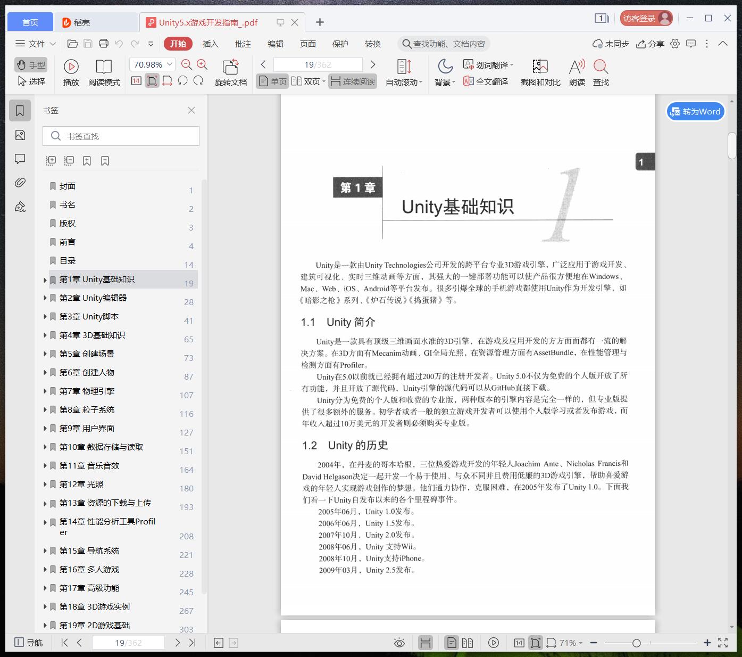Open bookmarks panel icon in sidebar
The width and height of the screenshot is (742, 657).
coord(20,111)
